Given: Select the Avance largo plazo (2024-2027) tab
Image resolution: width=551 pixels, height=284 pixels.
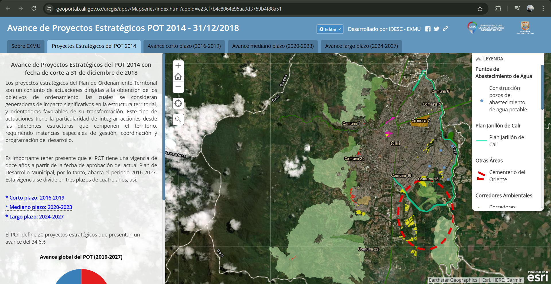Looking at the screenshot, I should (x=361, y=46).
